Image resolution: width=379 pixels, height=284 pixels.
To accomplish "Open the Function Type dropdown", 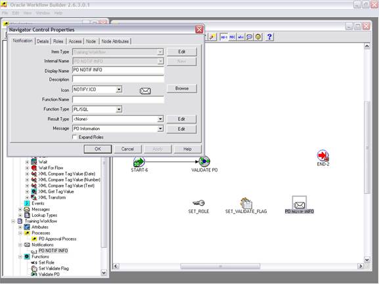I will click(x=119, y=109).
